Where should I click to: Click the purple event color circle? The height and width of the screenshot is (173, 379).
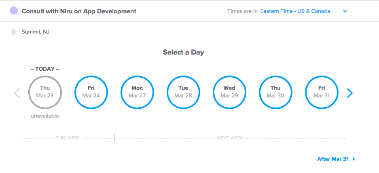(14, 11)
